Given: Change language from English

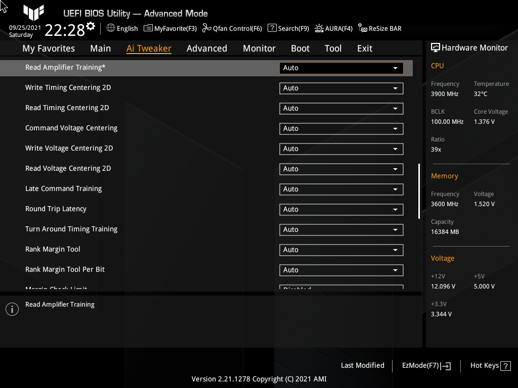Looking at the screenshot, I should coord(127,29).
